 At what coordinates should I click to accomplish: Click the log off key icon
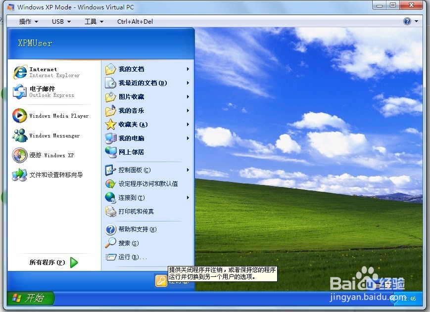(x=161, y=280)
